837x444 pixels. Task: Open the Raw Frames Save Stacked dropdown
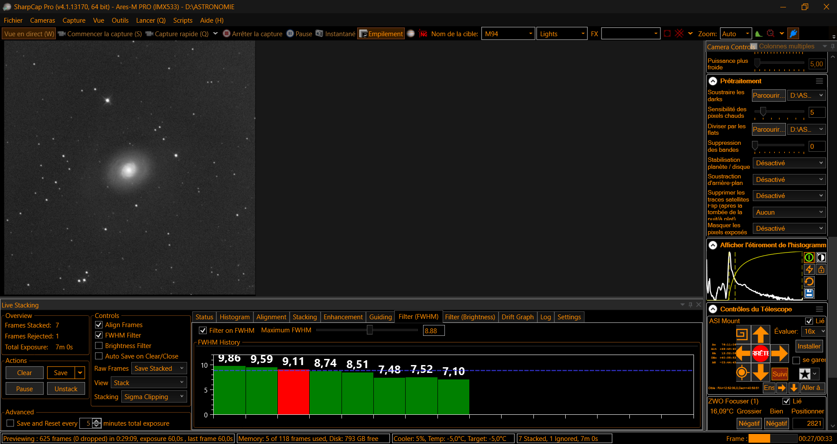(x=159, y=369)
